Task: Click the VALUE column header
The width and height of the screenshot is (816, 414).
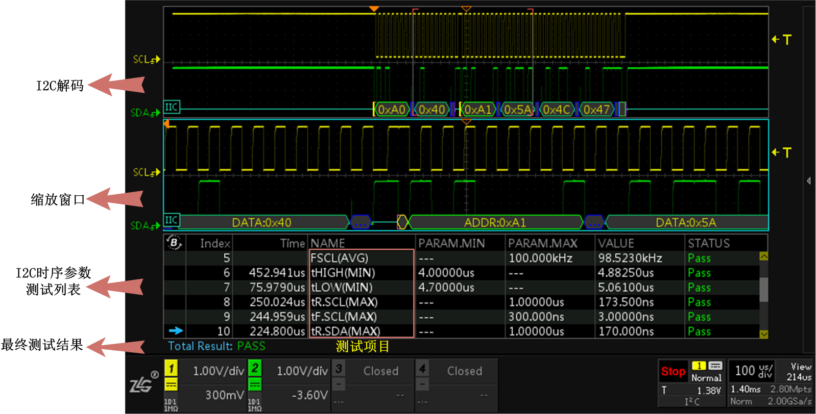Action: point(616,244)
